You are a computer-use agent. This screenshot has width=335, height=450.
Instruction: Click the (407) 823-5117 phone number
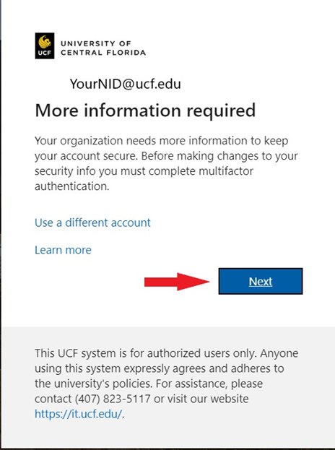coord(113,399)
